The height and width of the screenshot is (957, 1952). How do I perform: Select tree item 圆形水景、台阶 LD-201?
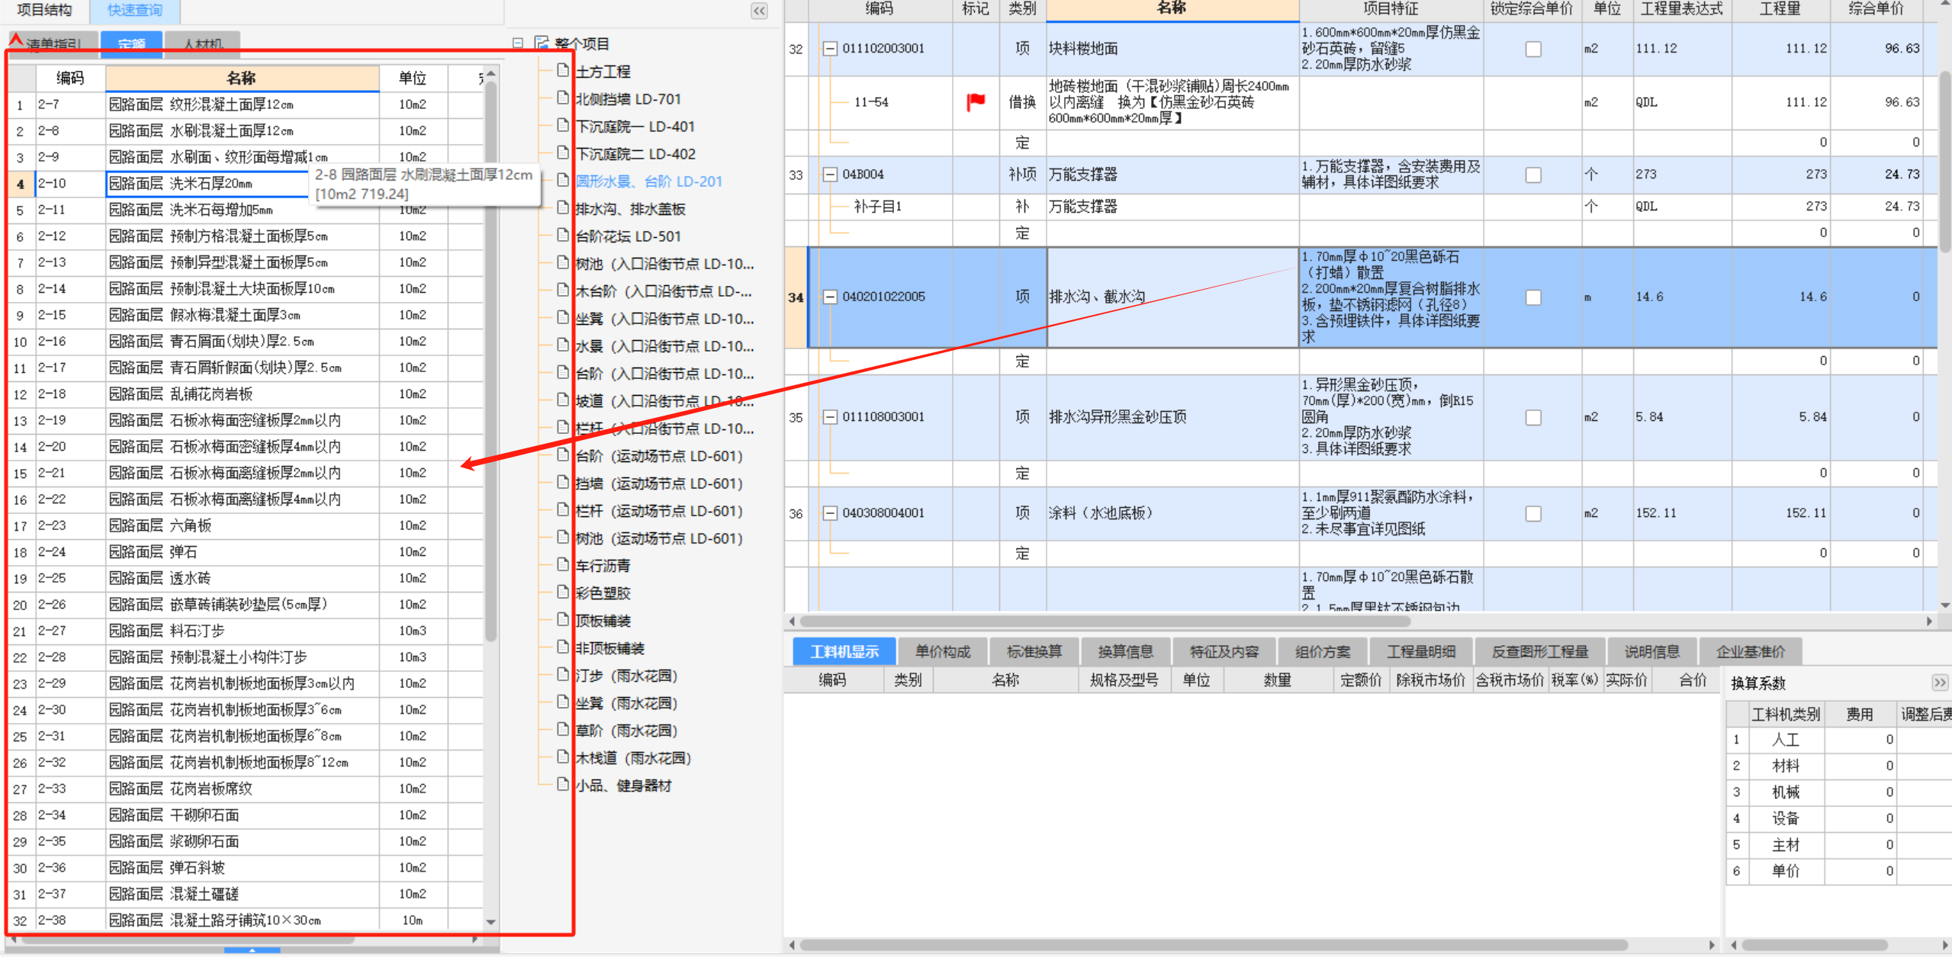coord(648,181)
